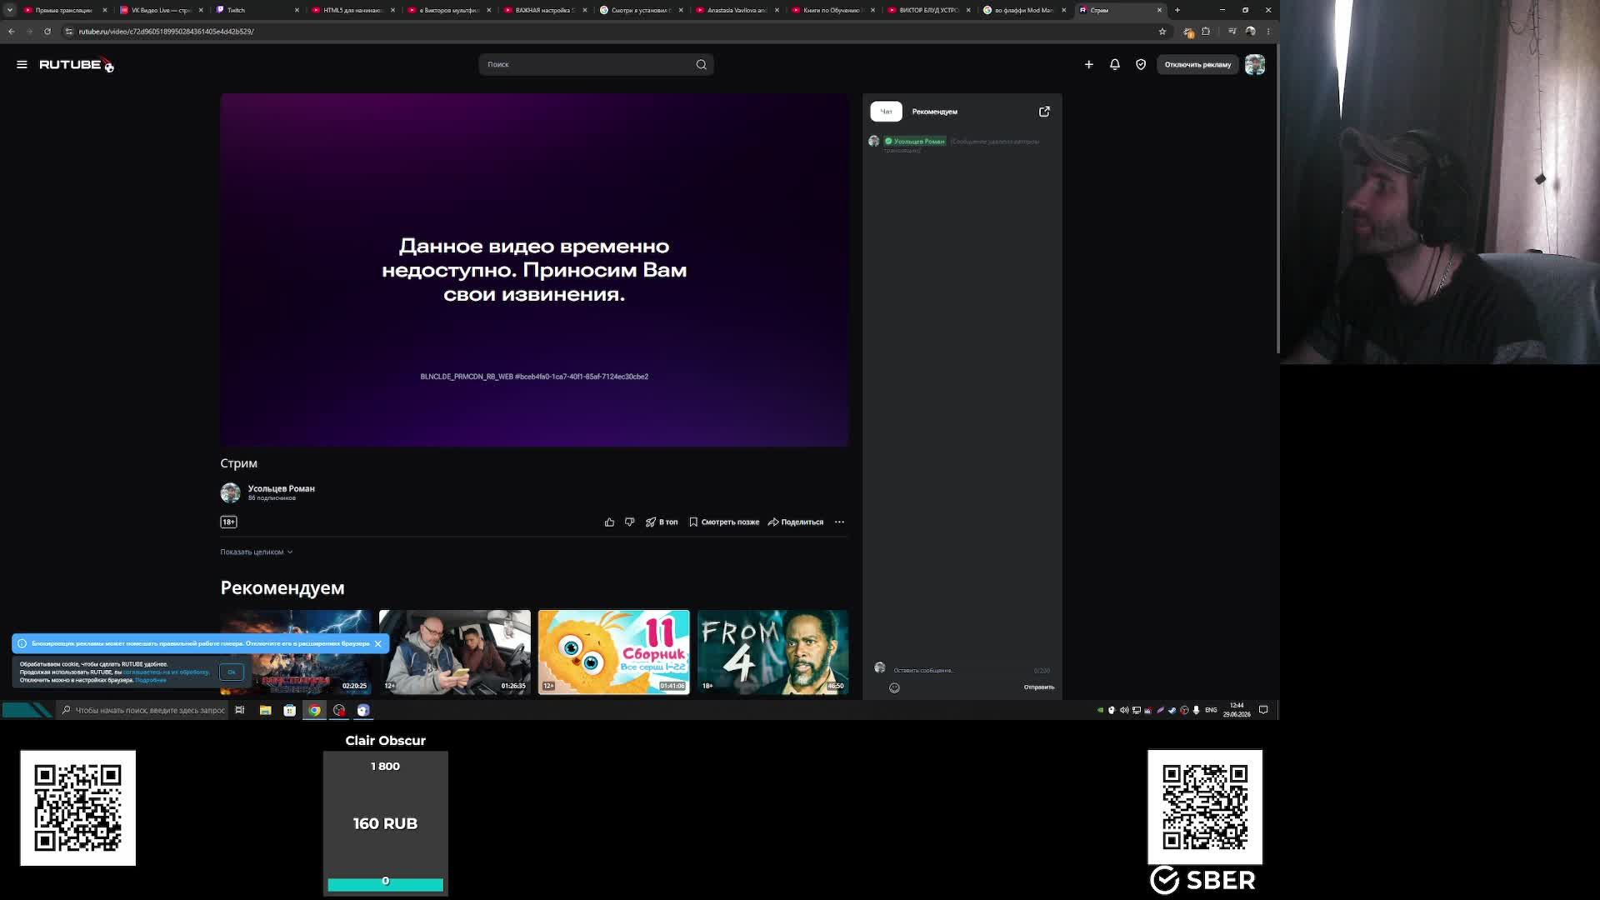Screen dimensions: 1600x900
Task: Click the Windows taskbar search box
Action: [x=143, y=710]
